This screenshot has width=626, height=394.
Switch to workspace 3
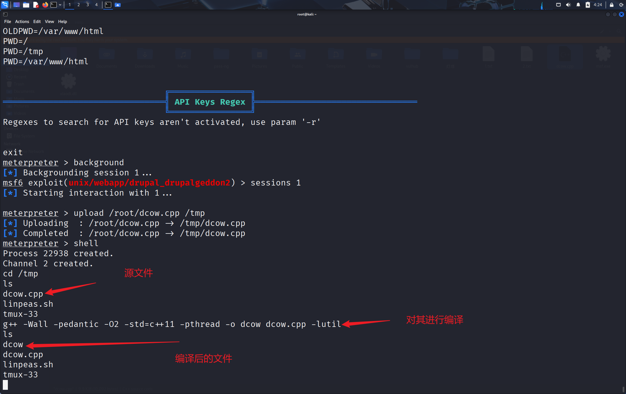88,5
